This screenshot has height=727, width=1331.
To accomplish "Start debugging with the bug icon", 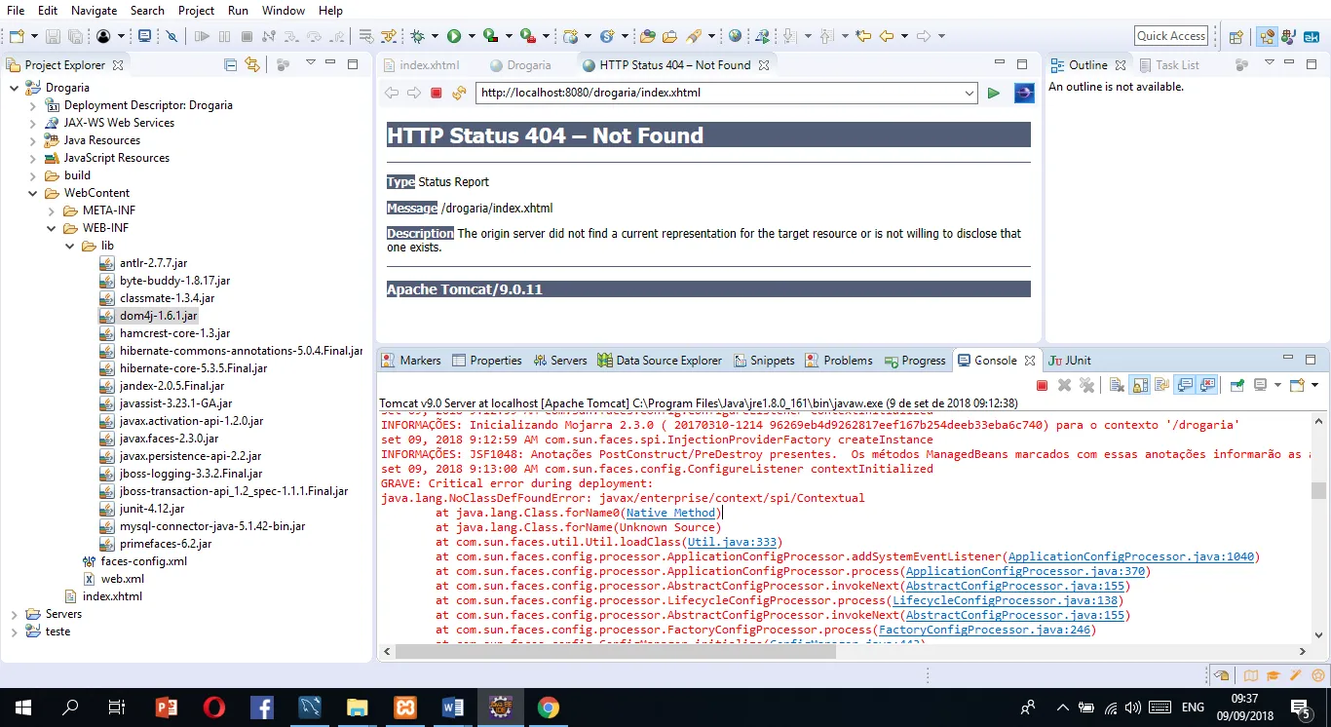I will pyautogui.click(x=418, y=36).
